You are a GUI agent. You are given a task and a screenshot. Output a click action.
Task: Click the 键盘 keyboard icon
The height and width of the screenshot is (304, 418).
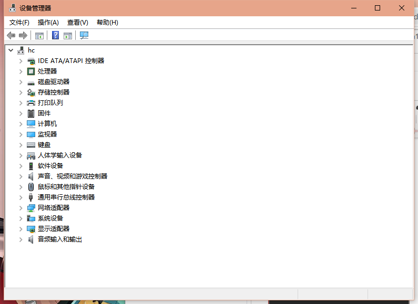[x=31, y=145]
